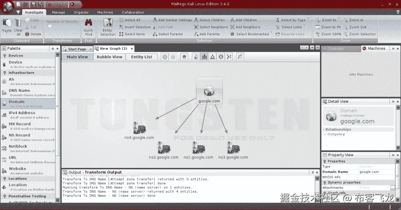Click the Entity Selection tool
Viewport: 401px width, 210px height.
108,27
